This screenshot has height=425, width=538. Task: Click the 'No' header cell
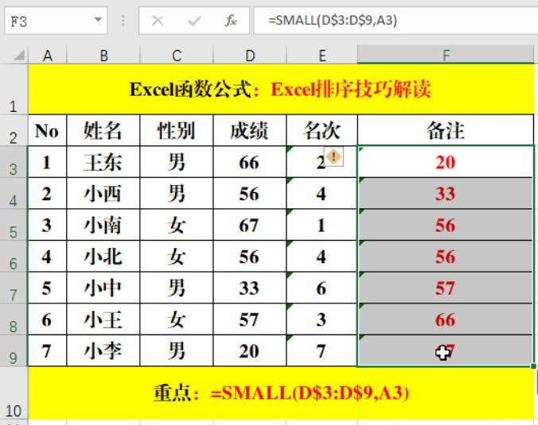[47, 130]
